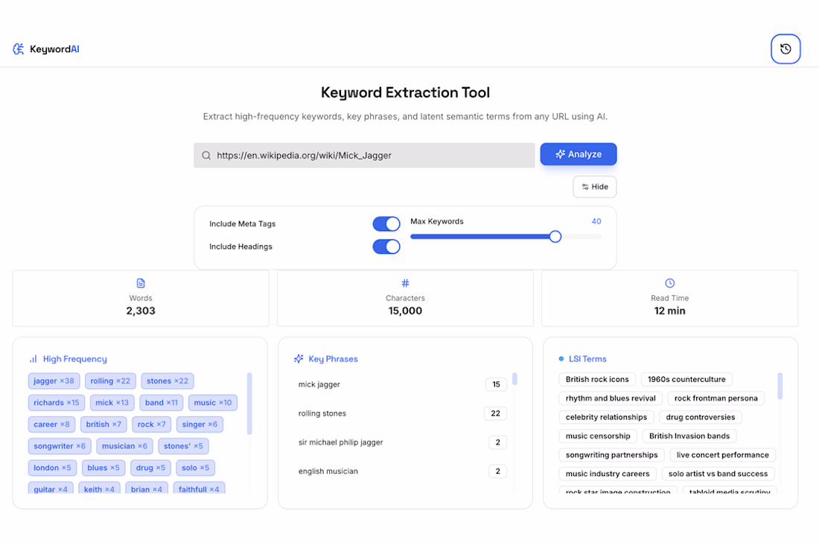Click the 'British rock icons' LSI term

(597, 379)
